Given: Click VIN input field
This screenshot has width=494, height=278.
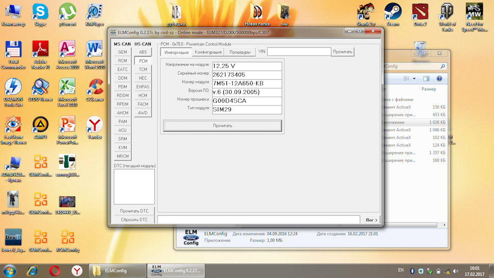Looking at the screenshot, I should [x=299, y=51].
